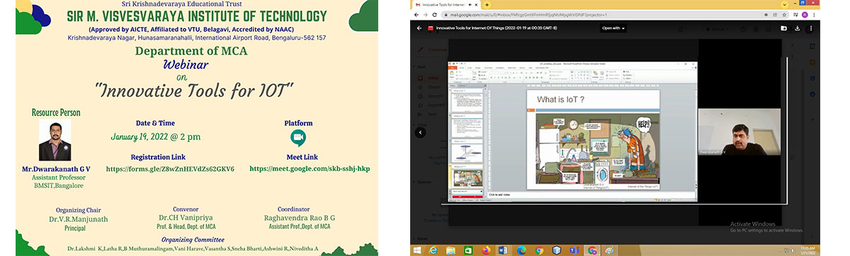Open Firefox from the Windows taskbar
850x256 pixels.
pos(486,250)
